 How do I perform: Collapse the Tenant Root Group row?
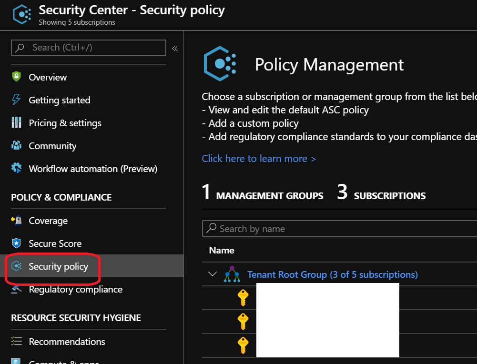(213, 274)
